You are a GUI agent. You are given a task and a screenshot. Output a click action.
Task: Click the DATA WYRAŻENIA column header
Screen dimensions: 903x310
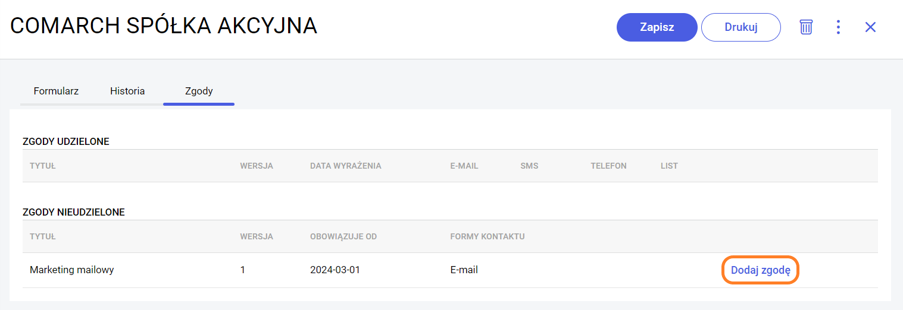click(345, 166)
